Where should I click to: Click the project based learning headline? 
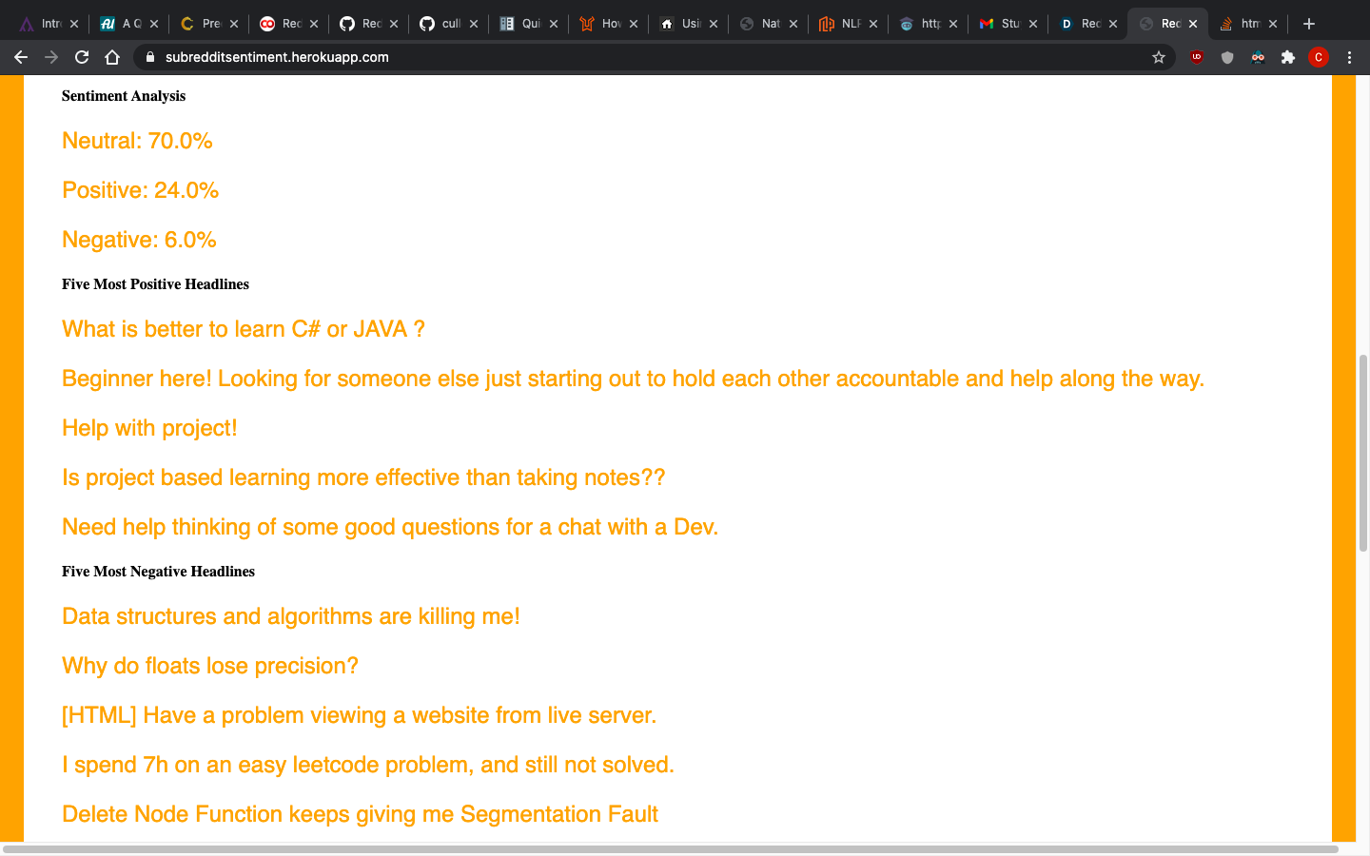363,477
